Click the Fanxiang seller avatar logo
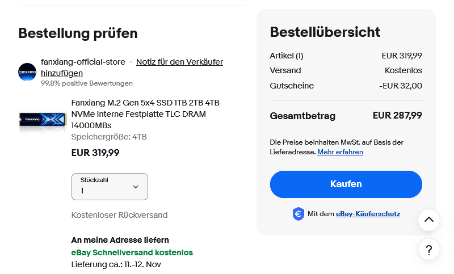454x274 pixels. (x=27, y=71)
